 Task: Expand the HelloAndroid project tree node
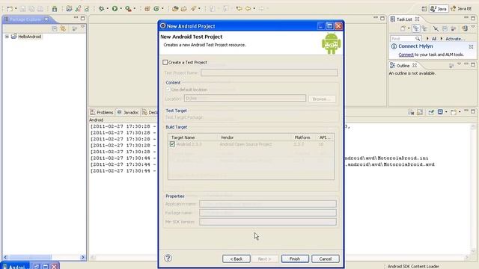coord(7,37)
